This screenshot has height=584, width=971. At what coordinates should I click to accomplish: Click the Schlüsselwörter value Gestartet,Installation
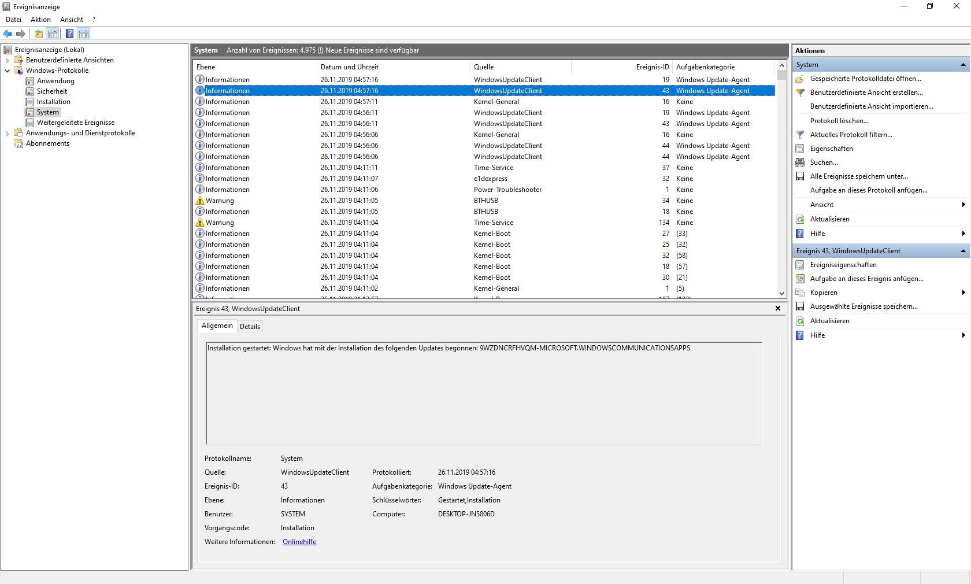[x=469, y=500]
